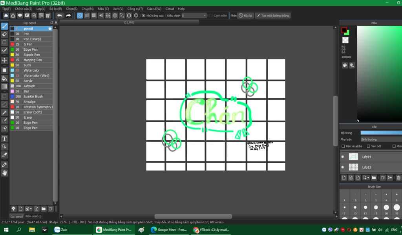Screen dimensions: 402x235
Task: Select the Brush tool in left toolbox
Action: point(4,26)
